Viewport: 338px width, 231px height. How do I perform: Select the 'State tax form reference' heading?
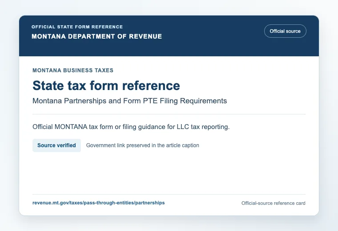click(106, 86)
